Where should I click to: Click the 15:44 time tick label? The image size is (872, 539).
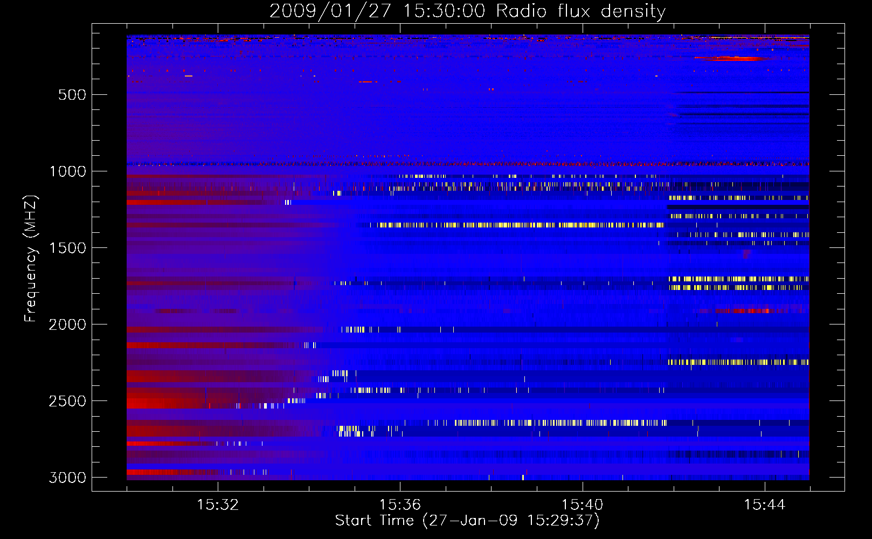764,505
